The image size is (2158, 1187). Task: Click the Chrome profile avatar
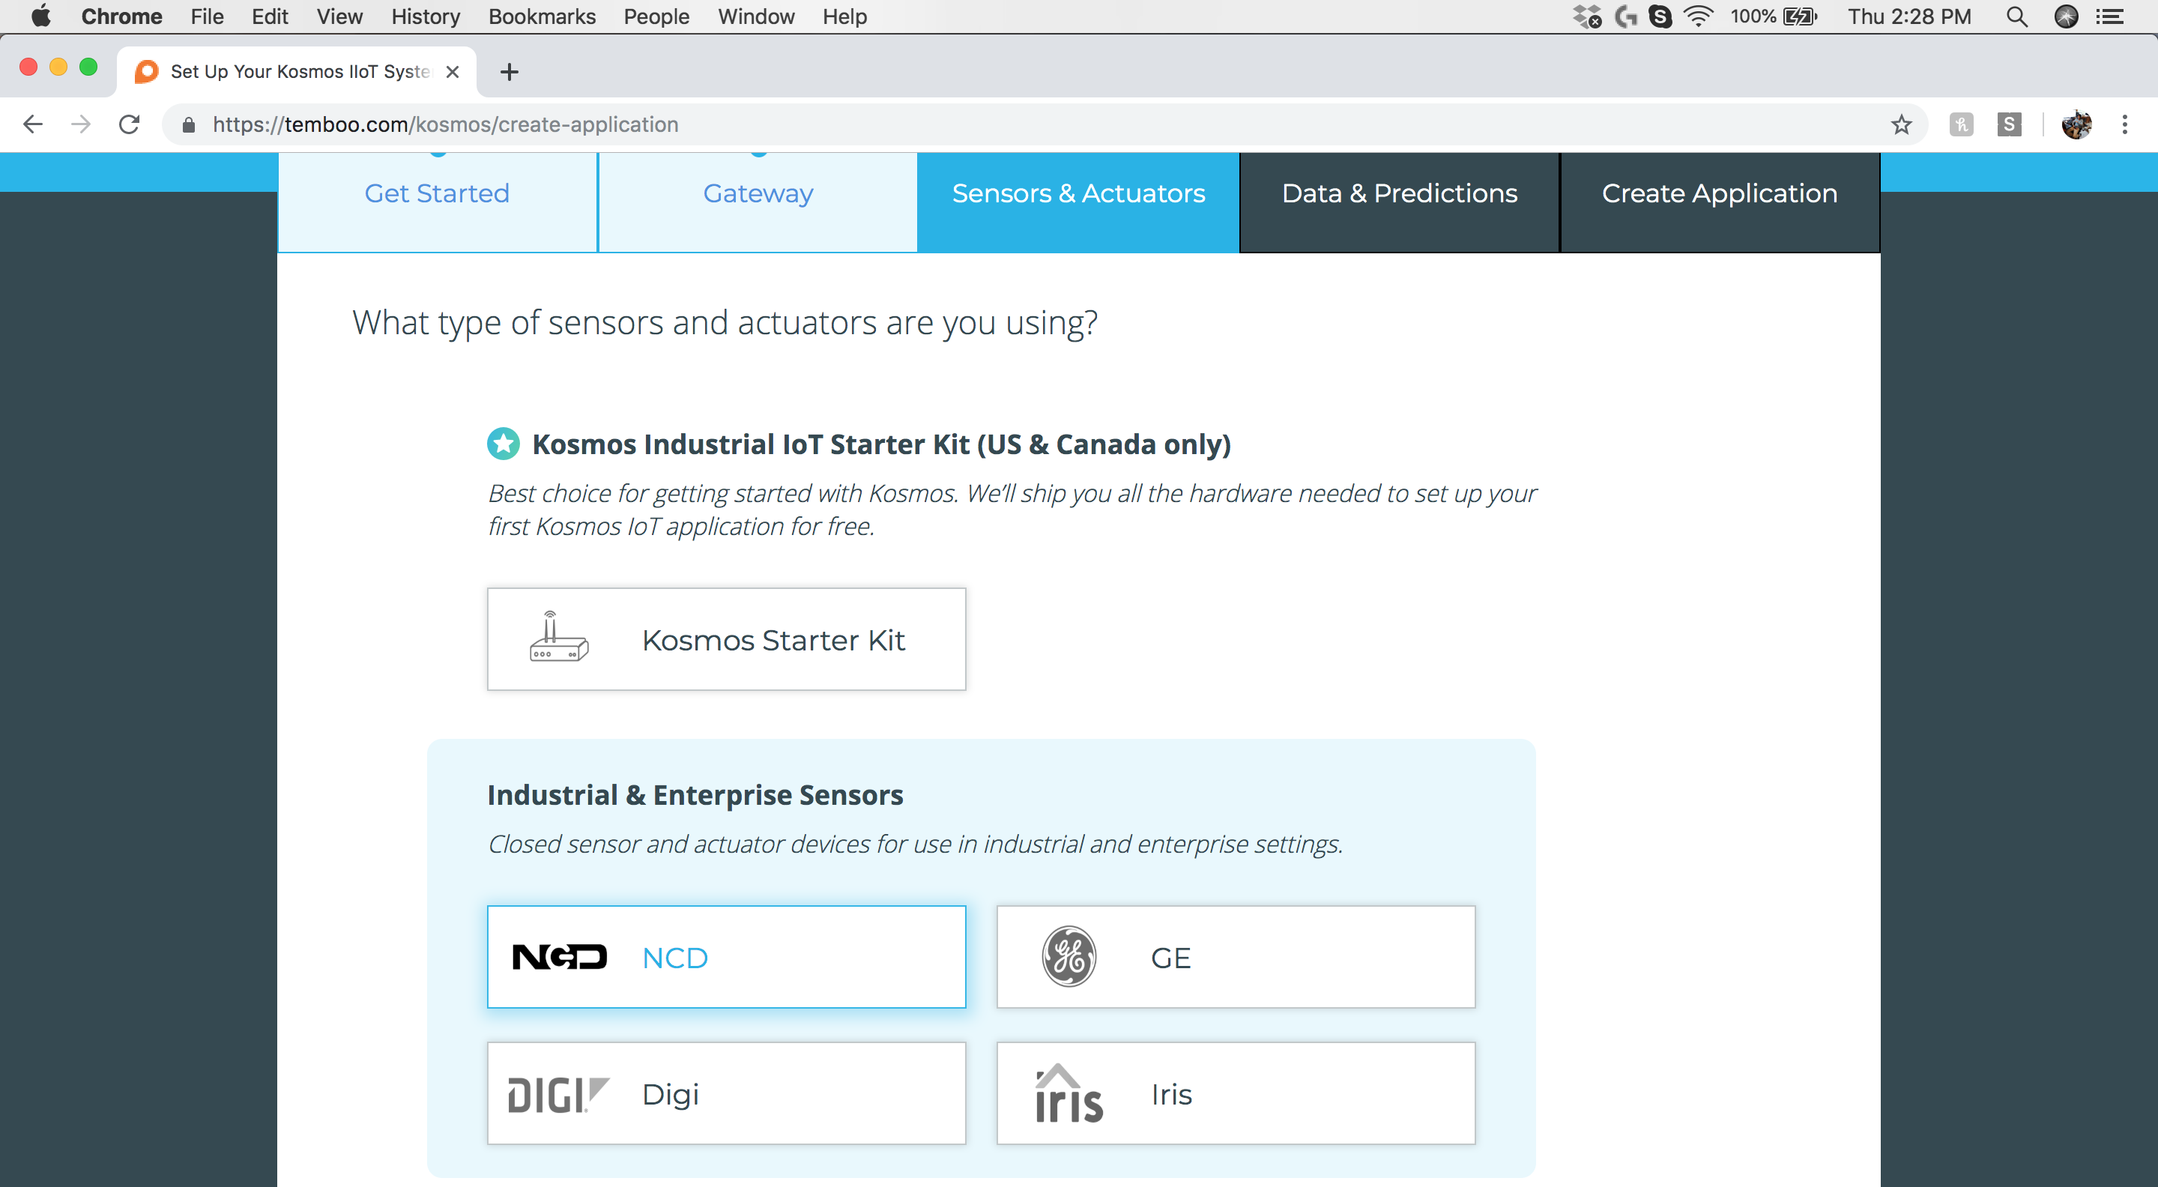(2077, 125)
